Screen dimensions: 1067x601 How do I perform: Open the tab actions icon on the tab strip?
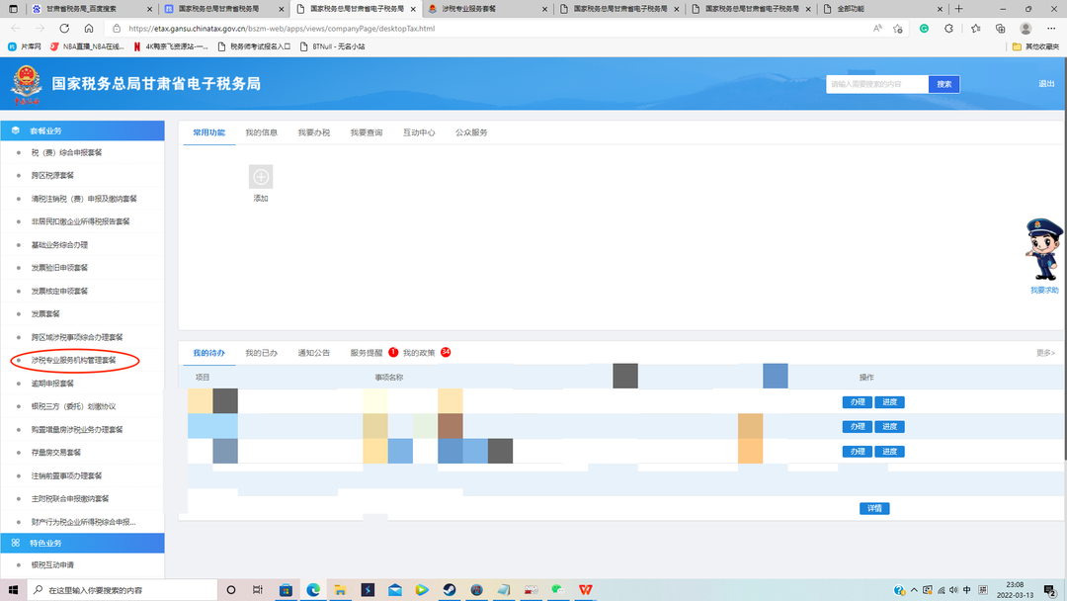pos(13,9)
